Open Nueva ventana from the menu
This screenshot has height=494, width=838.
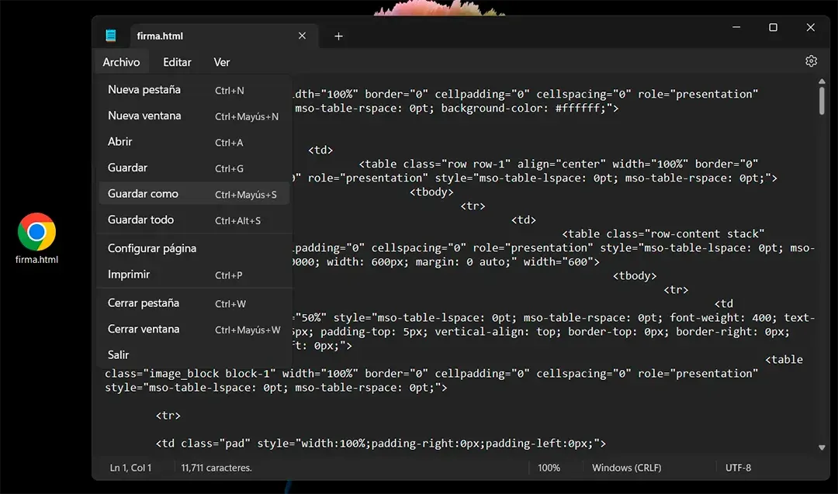143,115
